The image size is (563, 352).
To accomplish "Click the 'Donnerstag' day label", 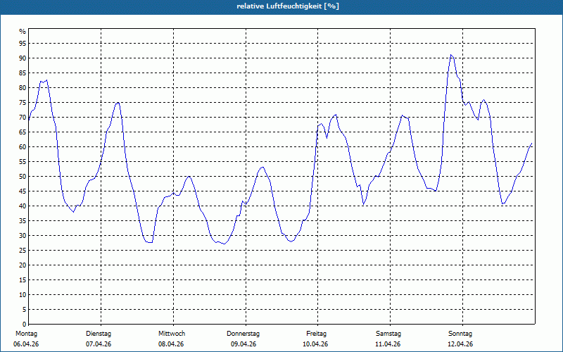I will pos(243,334).
